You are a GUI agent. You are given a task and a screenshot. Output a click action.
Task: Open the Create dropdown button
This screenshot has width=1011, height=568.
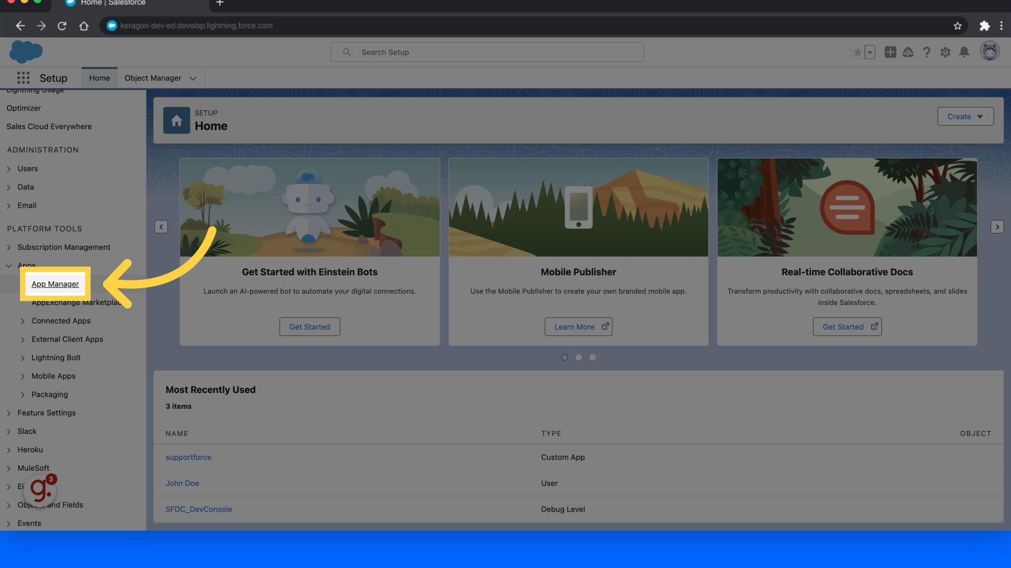[x=965, y=117]
